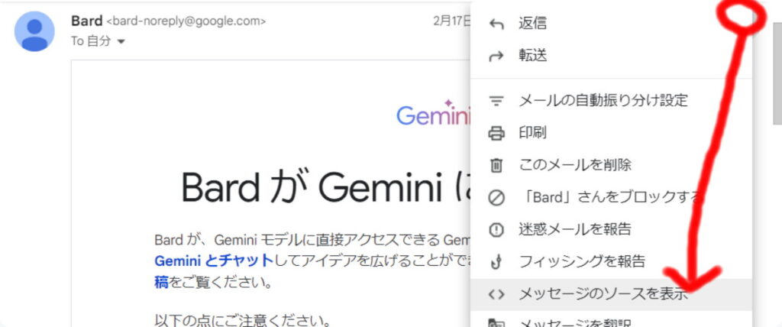Viewport: 782px width, 327px height.
Task: Open the "Gemini とチャット" link
Action: coord(213,261)
